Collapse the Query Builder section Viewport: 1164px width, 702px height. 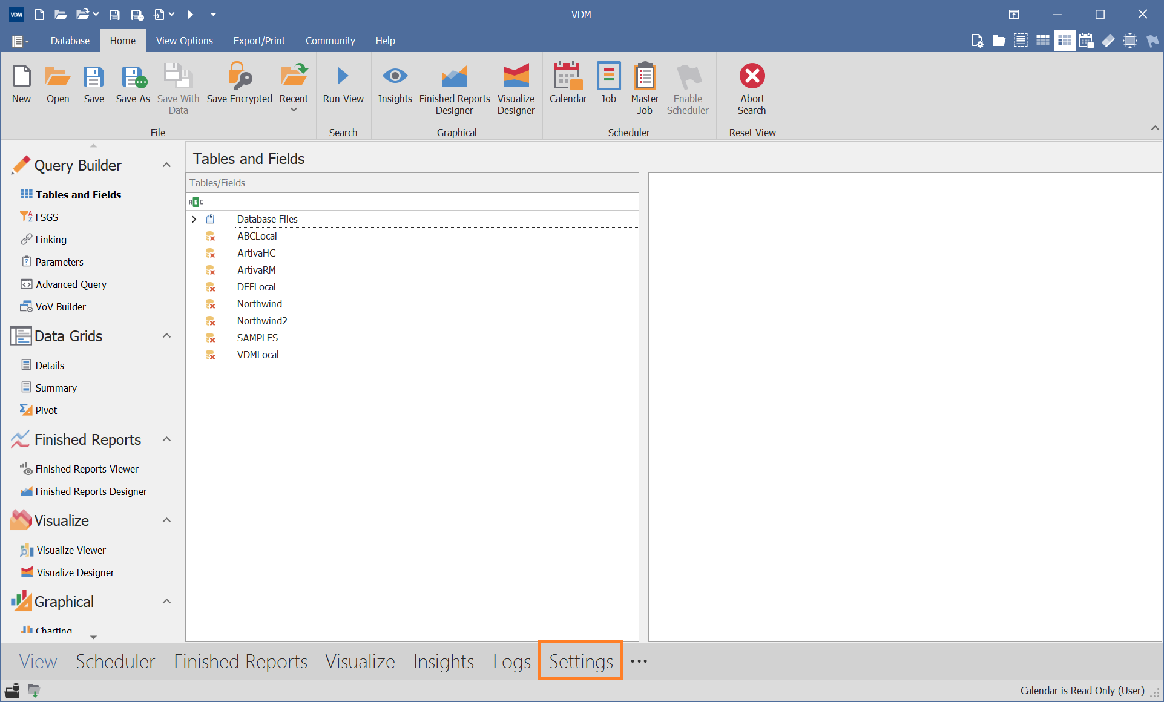tap(166, 165)
